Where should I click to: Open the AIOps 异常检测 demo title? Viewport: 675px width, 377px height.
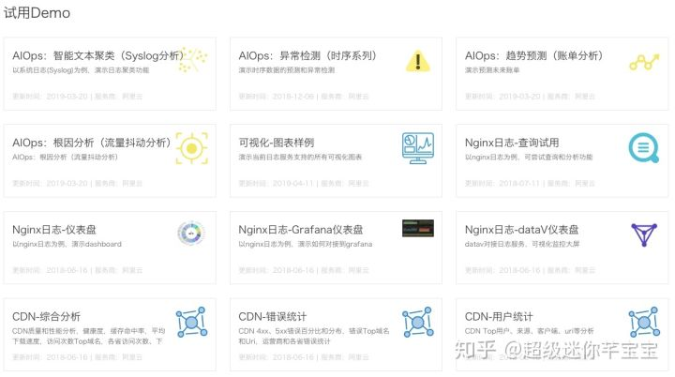click(x=307, y=56)
